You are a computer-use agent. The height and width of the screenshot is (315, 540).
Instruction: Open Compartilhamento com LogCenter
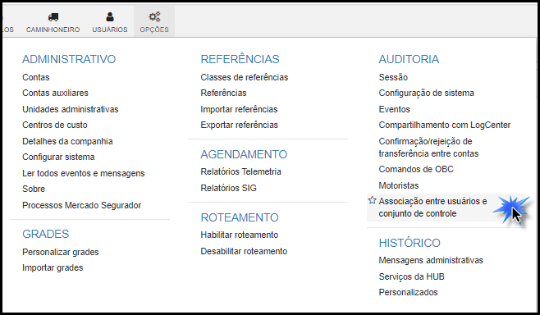(x=445, y=125)
